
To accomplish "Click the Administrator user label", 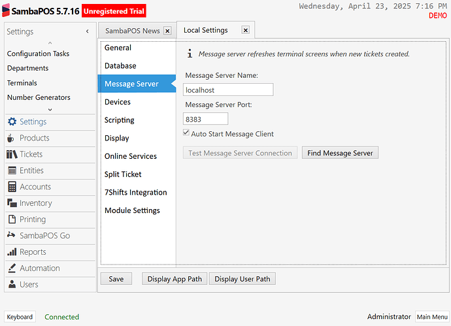I will pos(389,316).
